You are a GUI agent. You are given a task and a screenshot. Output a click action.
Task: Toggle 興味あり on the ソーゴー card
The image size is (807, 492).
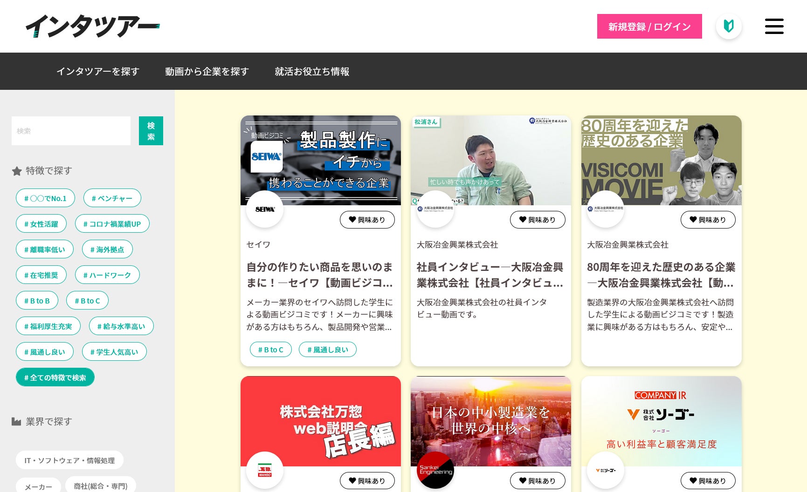[x=708, y=481]
